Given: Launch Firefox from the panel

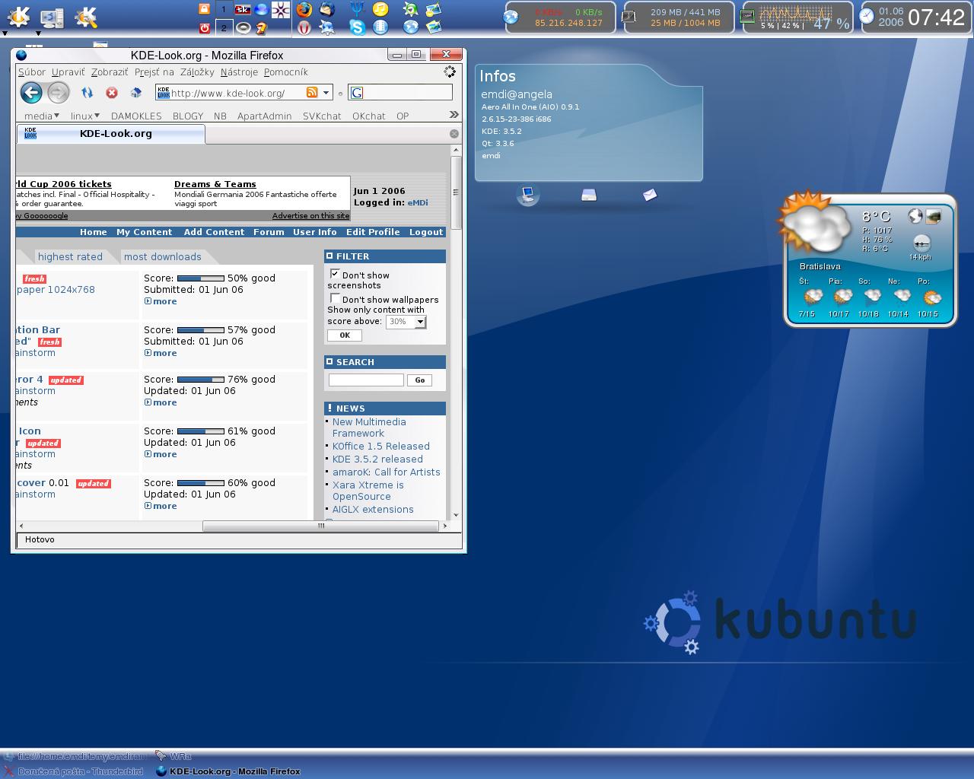Looking at the screenshot, I should coord(304,9).
